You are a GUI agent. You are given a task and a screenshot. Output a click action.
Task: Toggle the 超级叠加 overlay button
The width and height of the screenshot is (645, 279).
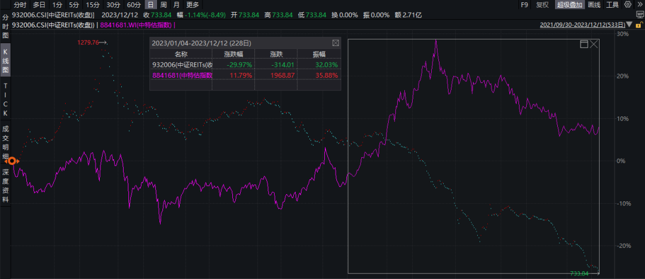click(569, 5)
